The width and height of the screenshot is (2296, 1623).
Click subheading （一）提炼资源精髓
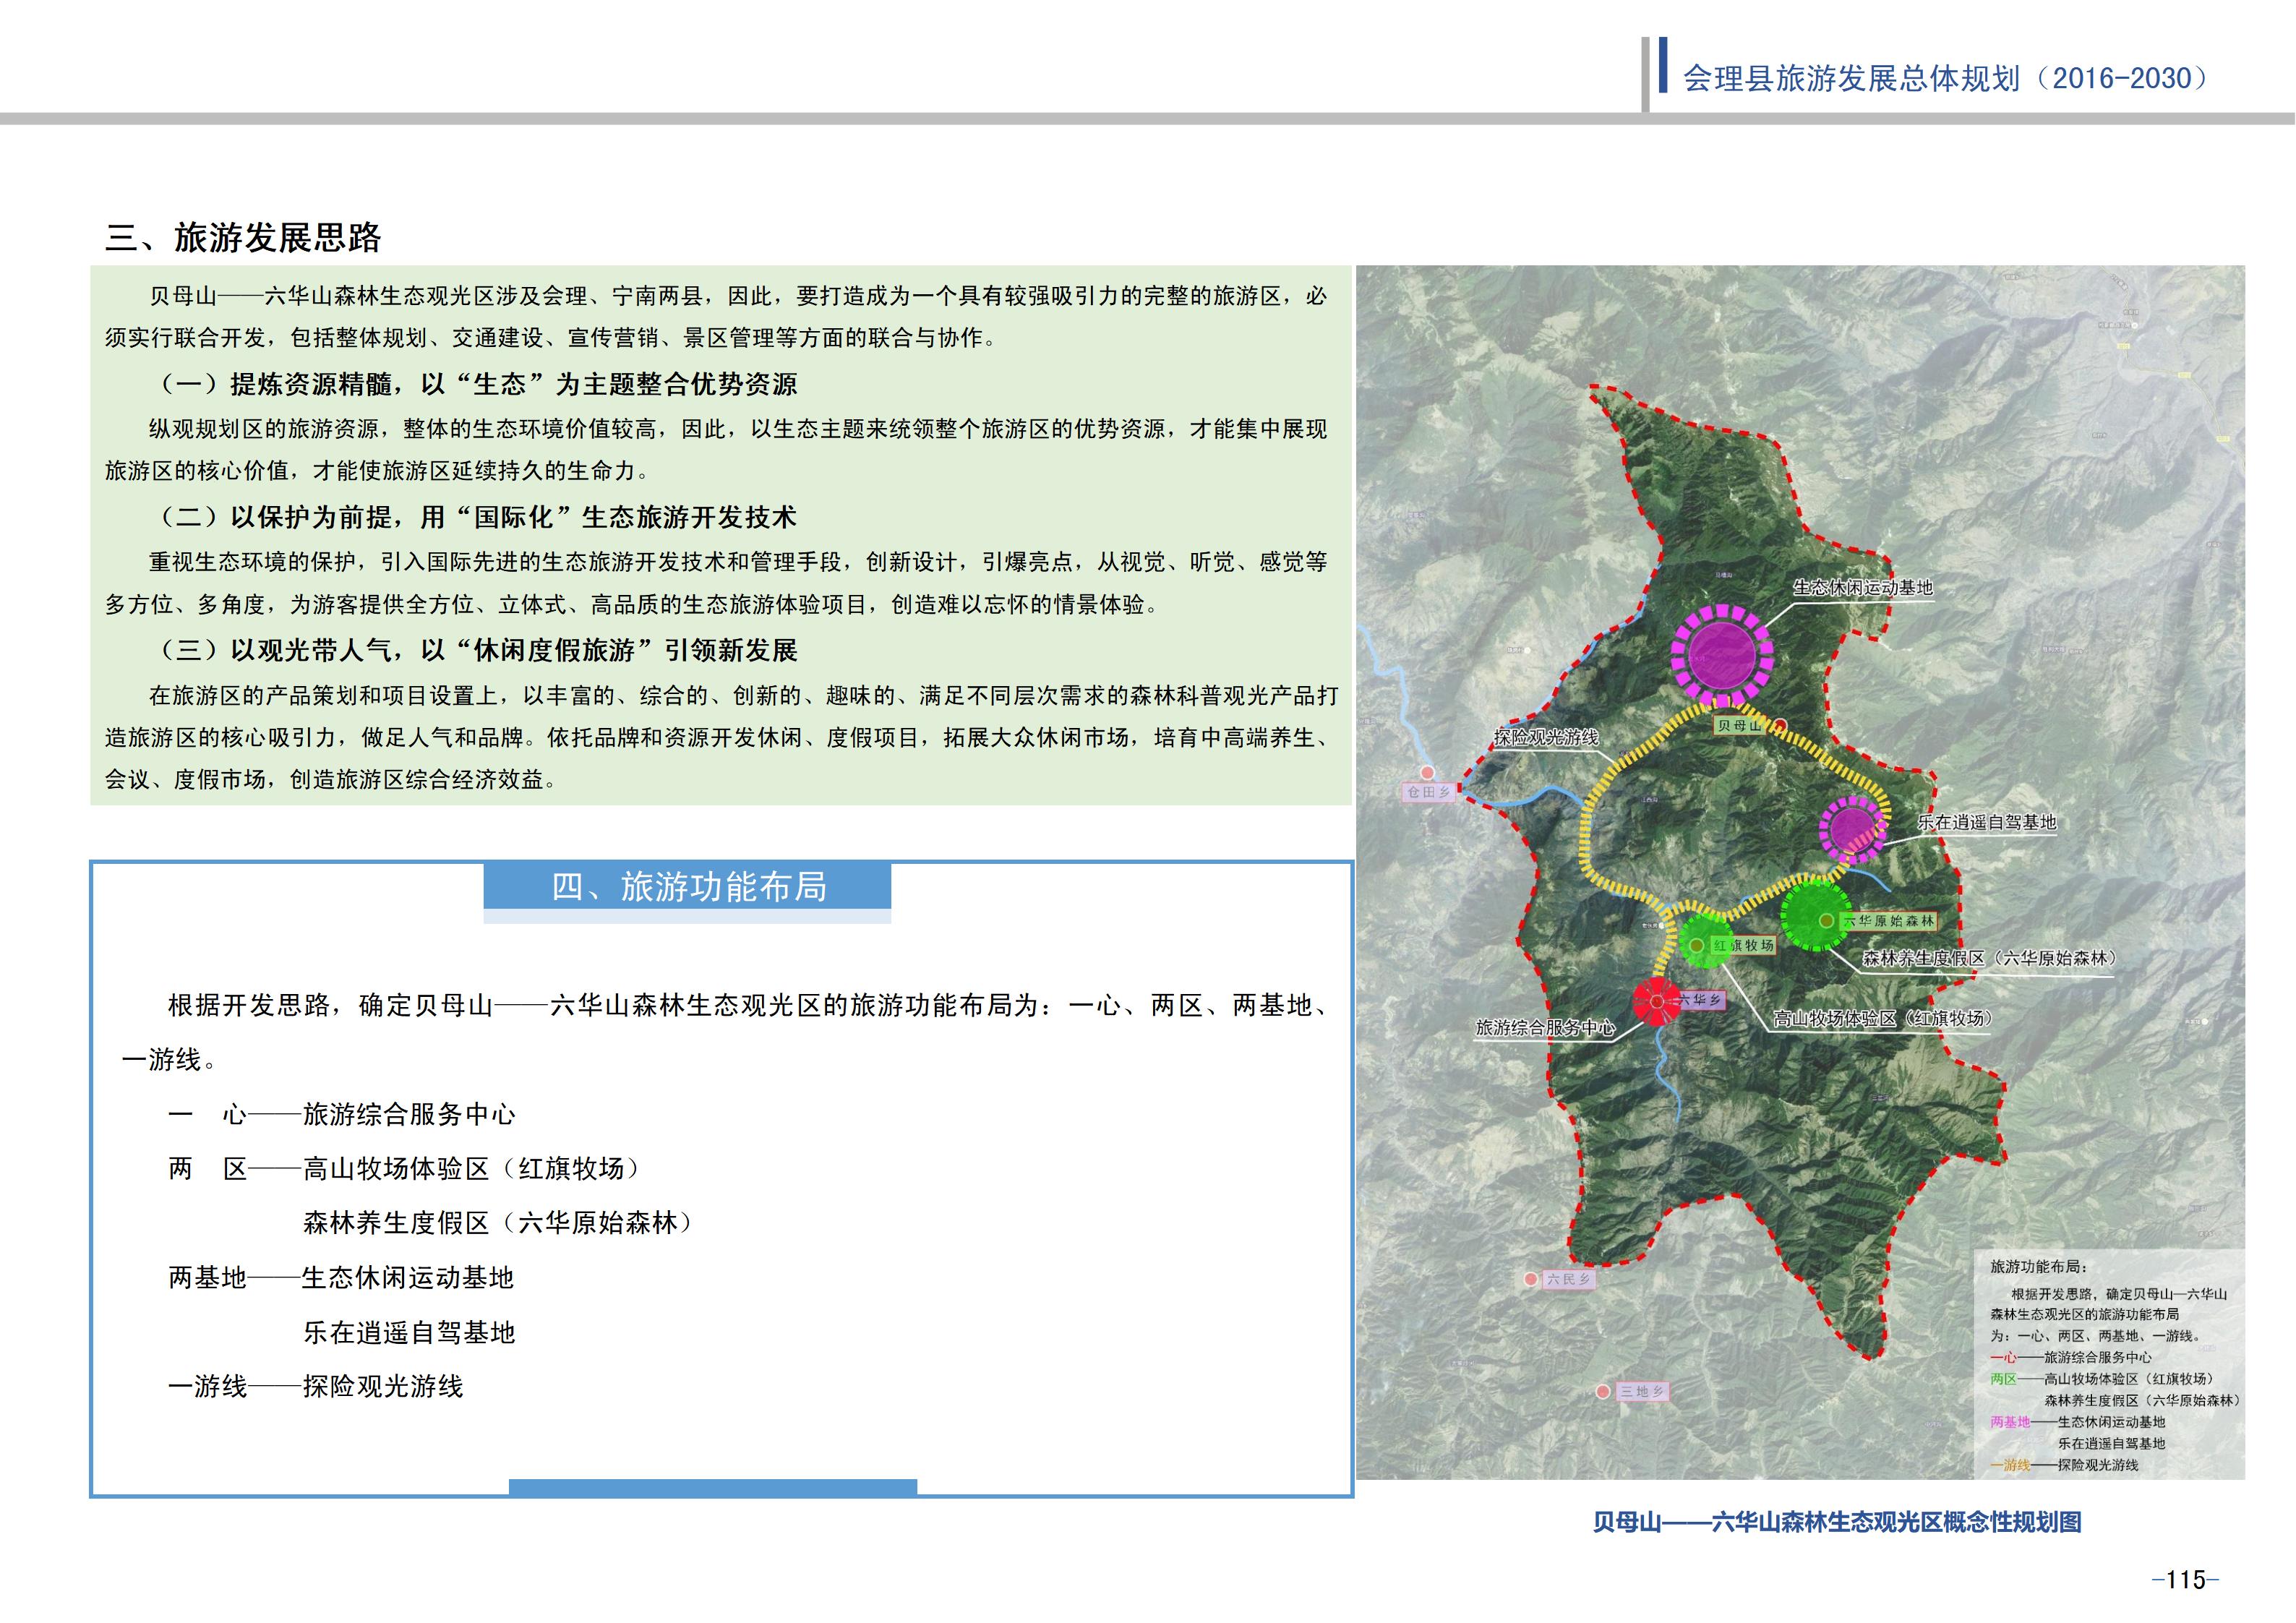tap(479, 384)
